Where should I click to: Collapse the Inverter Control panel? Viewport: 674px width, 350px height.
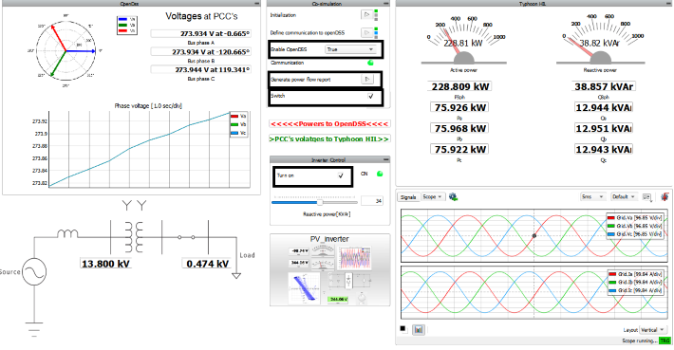click(385, 159)
